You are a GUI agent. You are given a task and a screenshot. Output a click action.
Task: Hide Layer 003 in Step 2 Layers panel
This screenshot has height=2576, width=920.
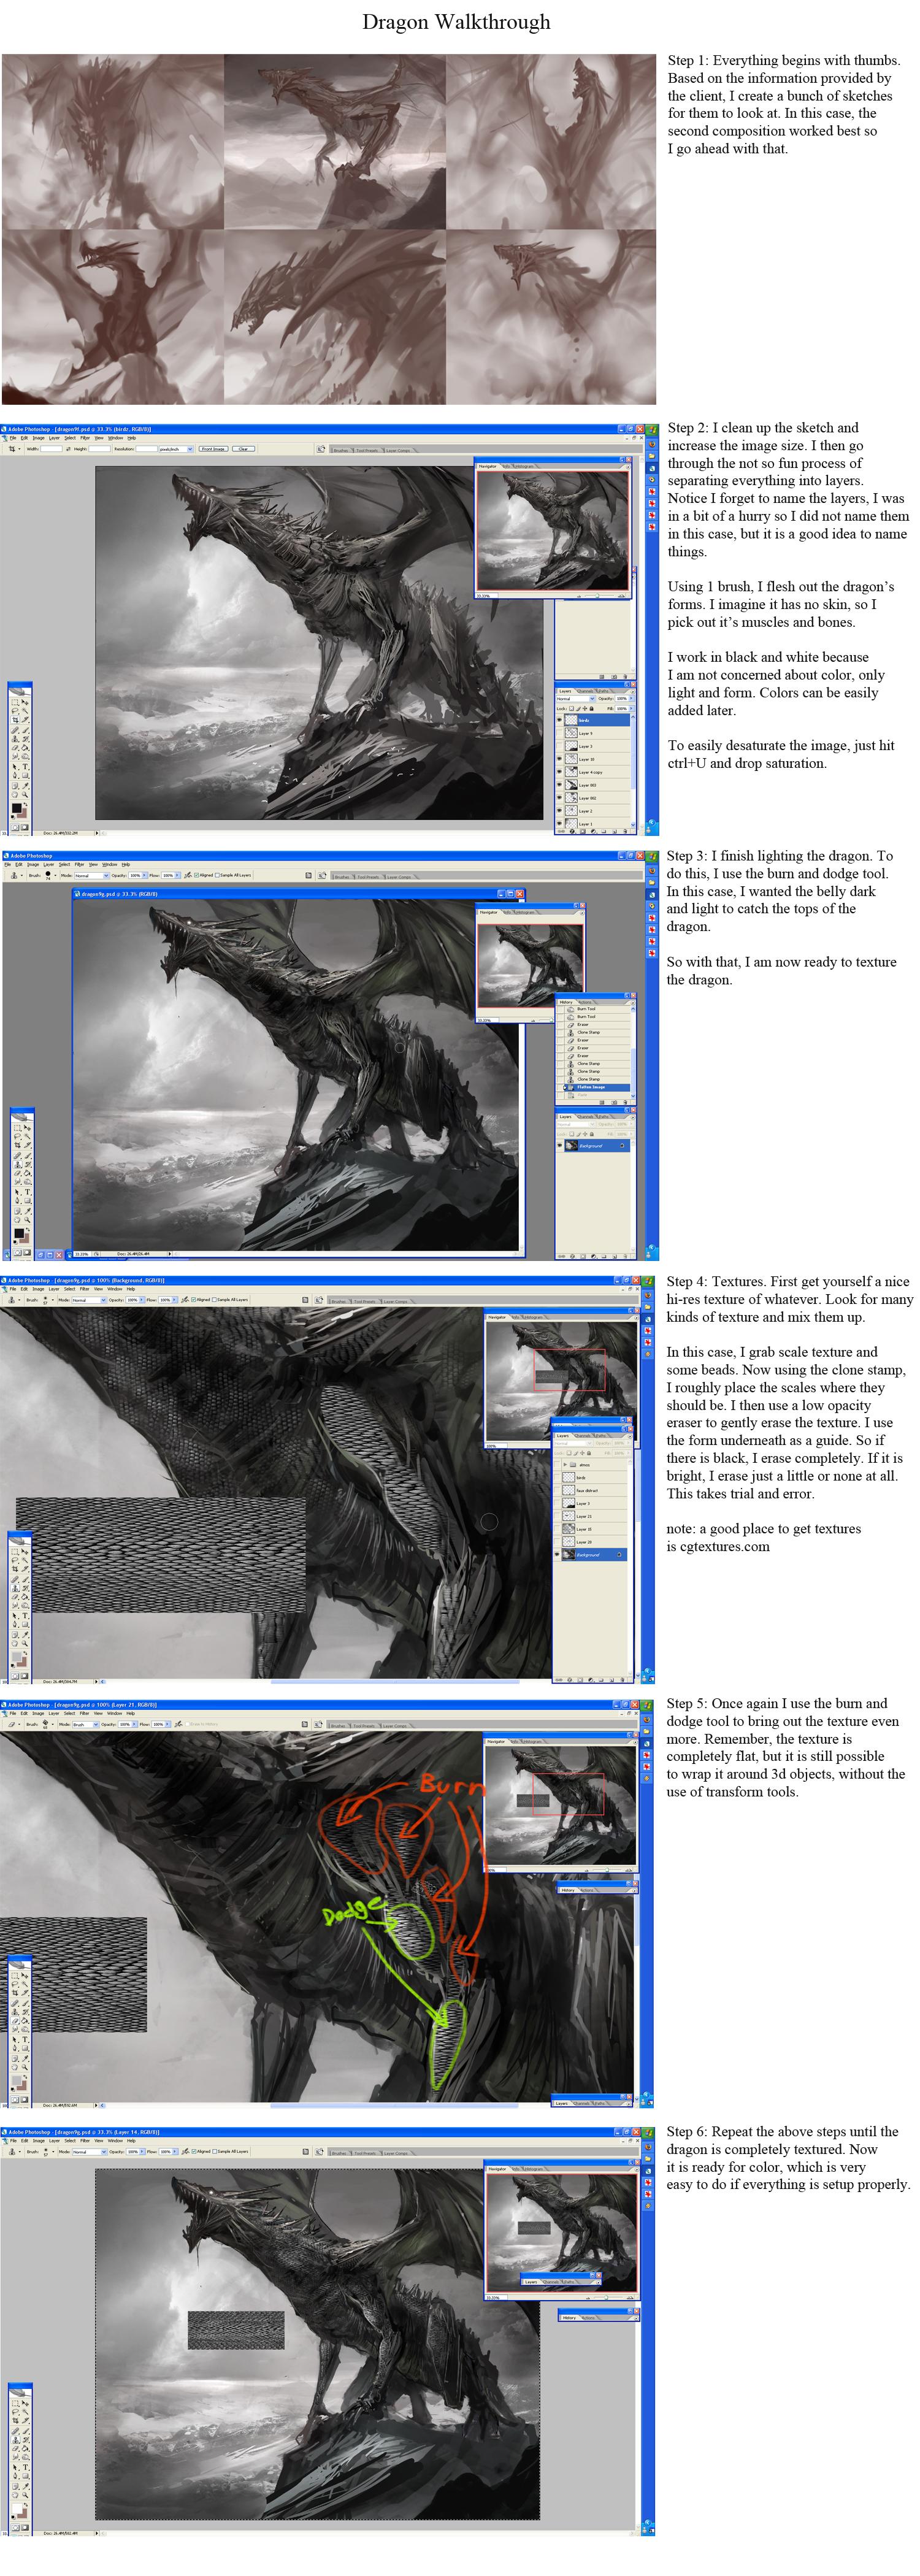[x=560, y=785]
